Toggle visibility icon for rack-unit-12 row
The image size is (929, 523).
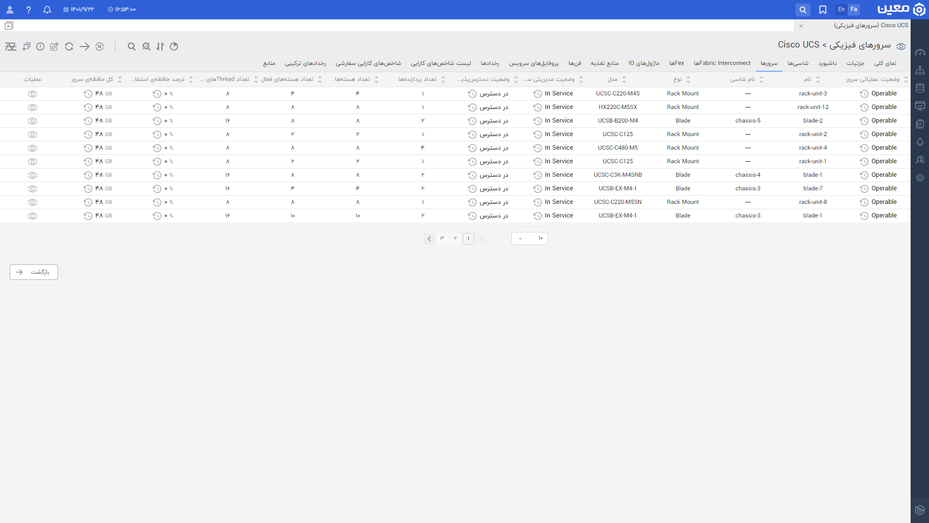32,107
